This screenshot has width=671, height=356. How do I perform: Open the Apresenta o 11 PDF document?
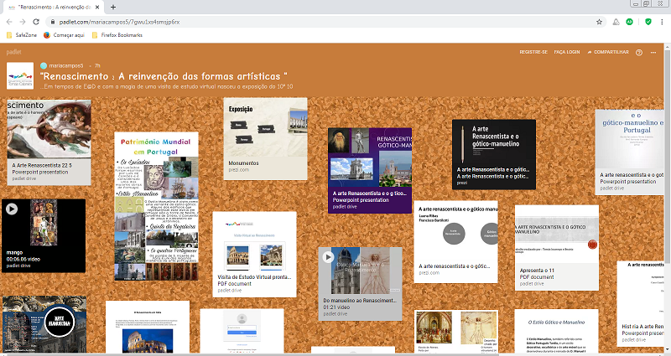pos(557,248)
